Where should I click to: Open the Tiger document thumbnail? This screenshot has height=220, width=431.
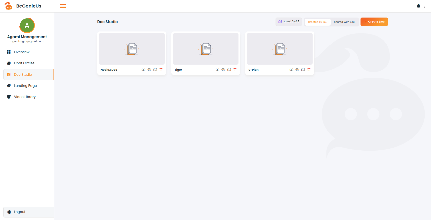point(206,49)
